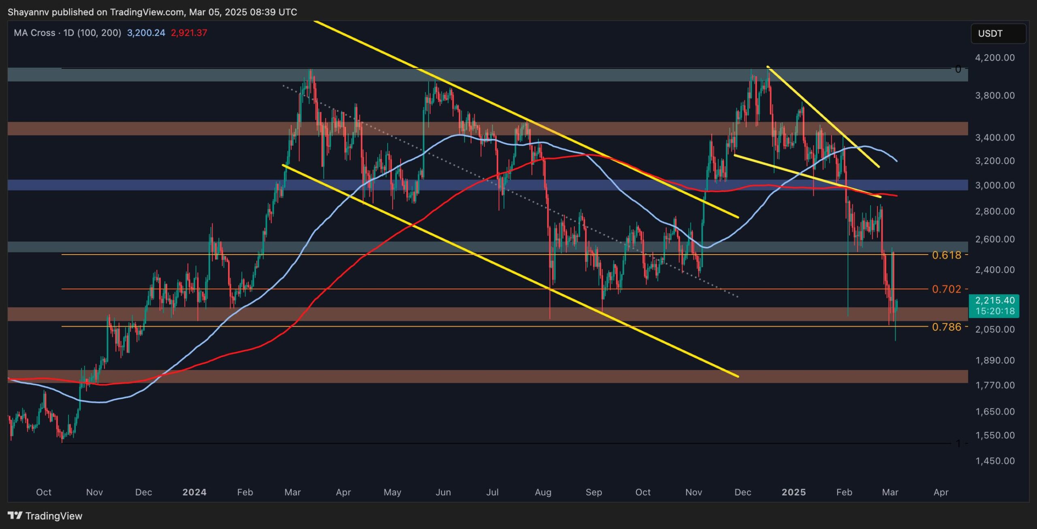Select the red 2,921.37 MA value

pyautogui.click(x=189, y=33)
